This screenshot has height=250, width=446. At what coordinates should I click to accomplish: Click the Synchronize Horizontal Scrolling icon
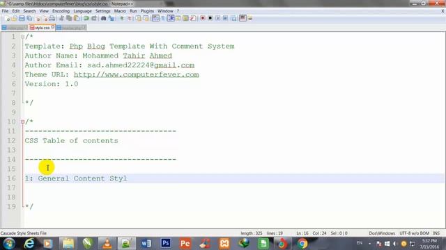coord(146,18)
